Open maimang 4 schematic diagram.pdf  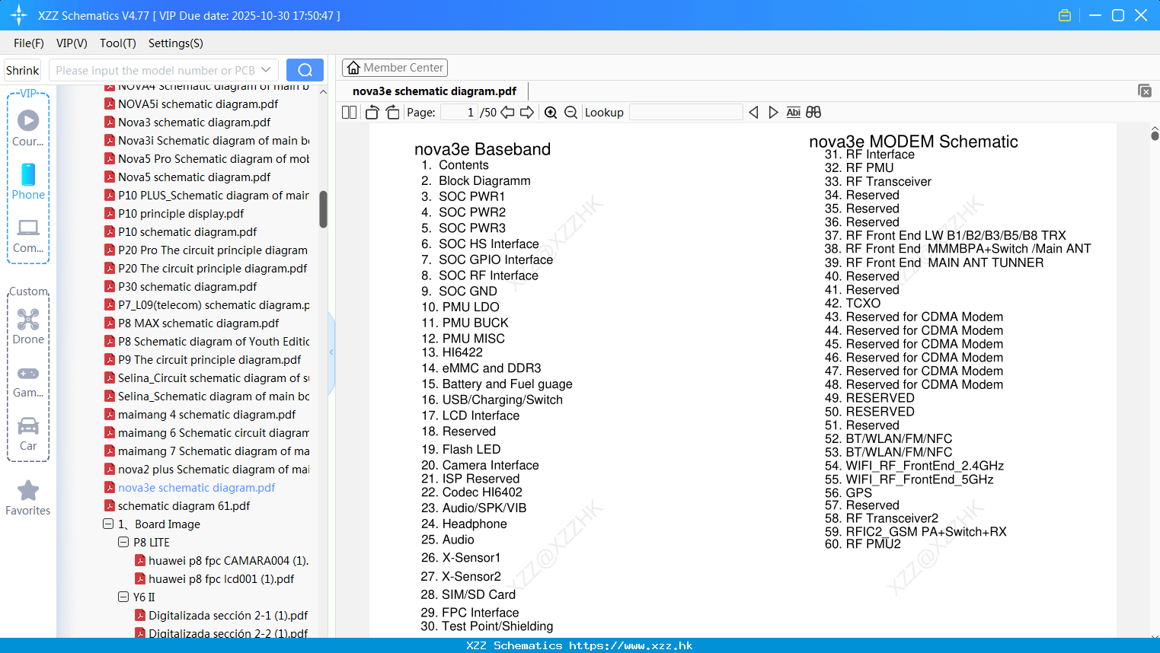pyautogui.click(x=206, y=414)
